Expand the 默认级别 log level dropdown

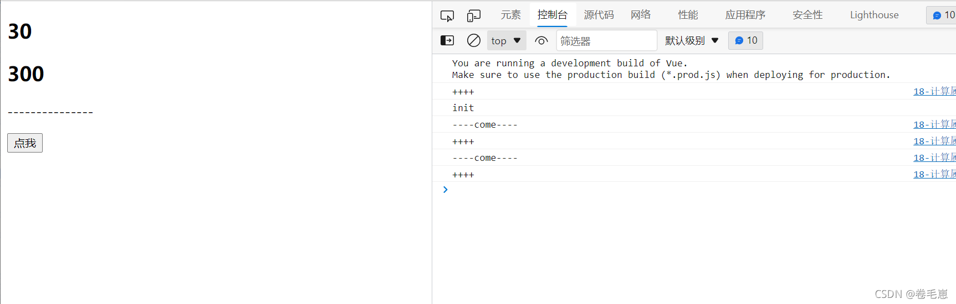point(692,40)
